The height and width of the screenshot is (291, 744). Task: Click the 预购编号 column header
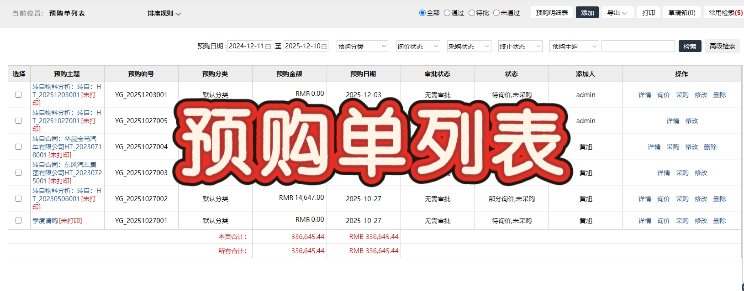(x=141, y=74)
